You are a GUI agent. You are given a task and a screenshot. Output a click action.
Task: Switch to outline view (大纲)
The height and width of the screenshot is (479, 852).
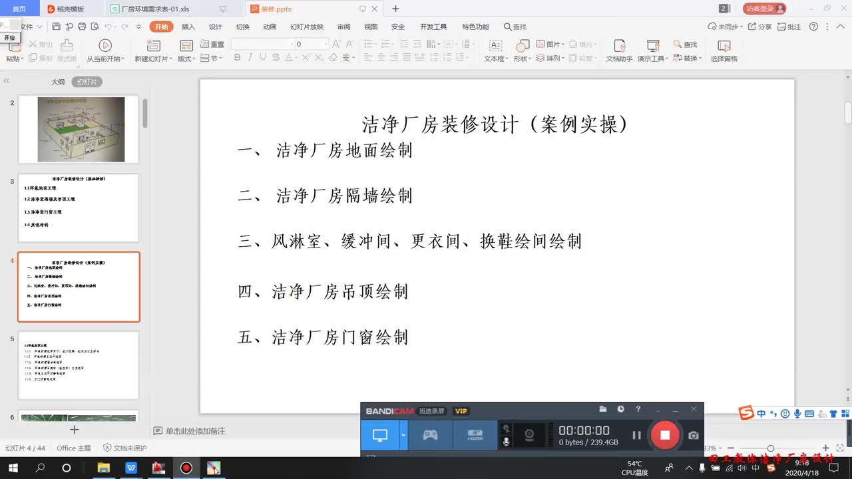pyautogui.click(x=58, y=82)
